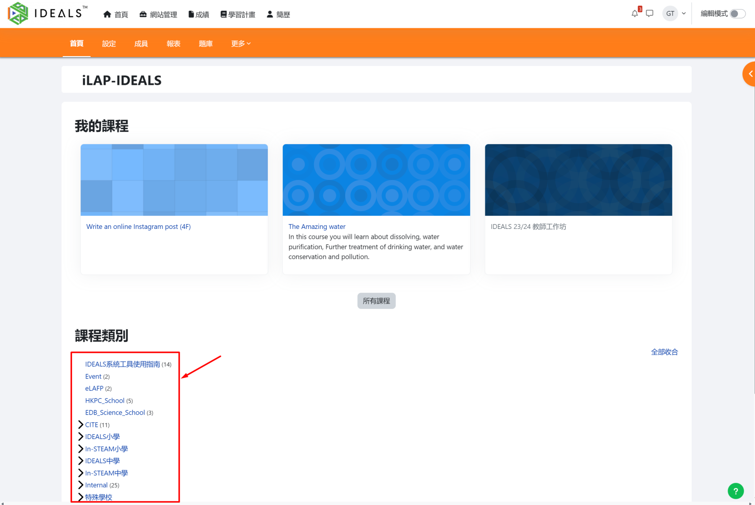The height and width of the screenshot is (505, 755).
Task: Open the messages chat bubble icon
Action: click(x=649, y=13)
